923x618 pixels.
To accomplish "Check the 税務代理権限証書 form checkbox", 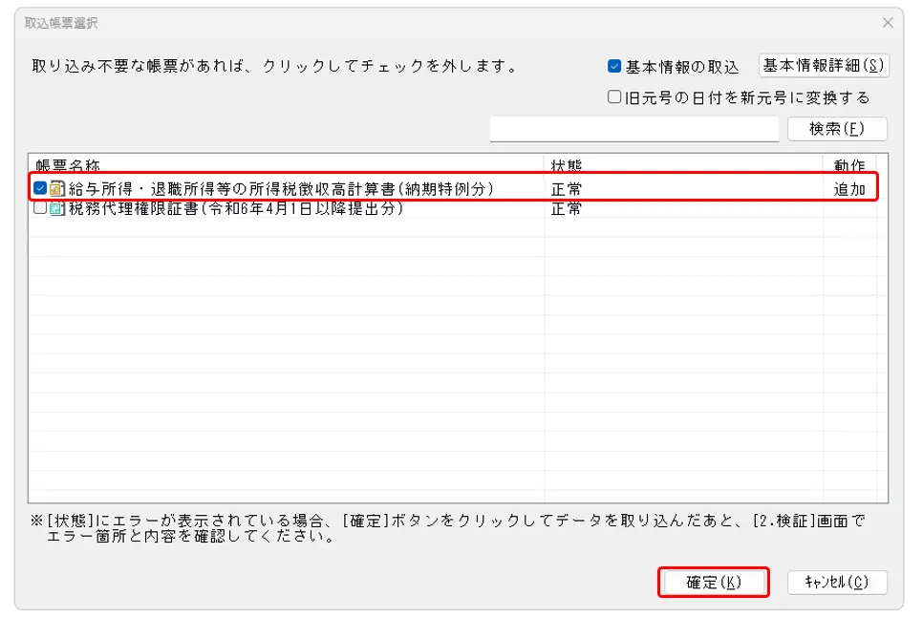I will pos(40,208).
